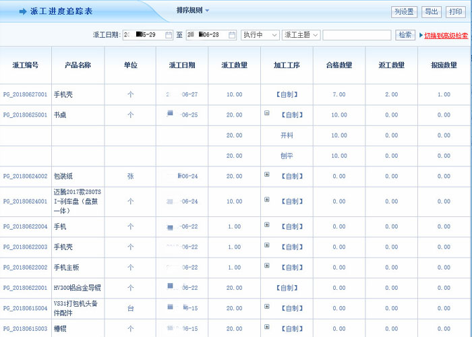Viewport: 472px width, 337px height.
Task: Switch to advanced search via 切换到高级检索
Action: (446, 36)
